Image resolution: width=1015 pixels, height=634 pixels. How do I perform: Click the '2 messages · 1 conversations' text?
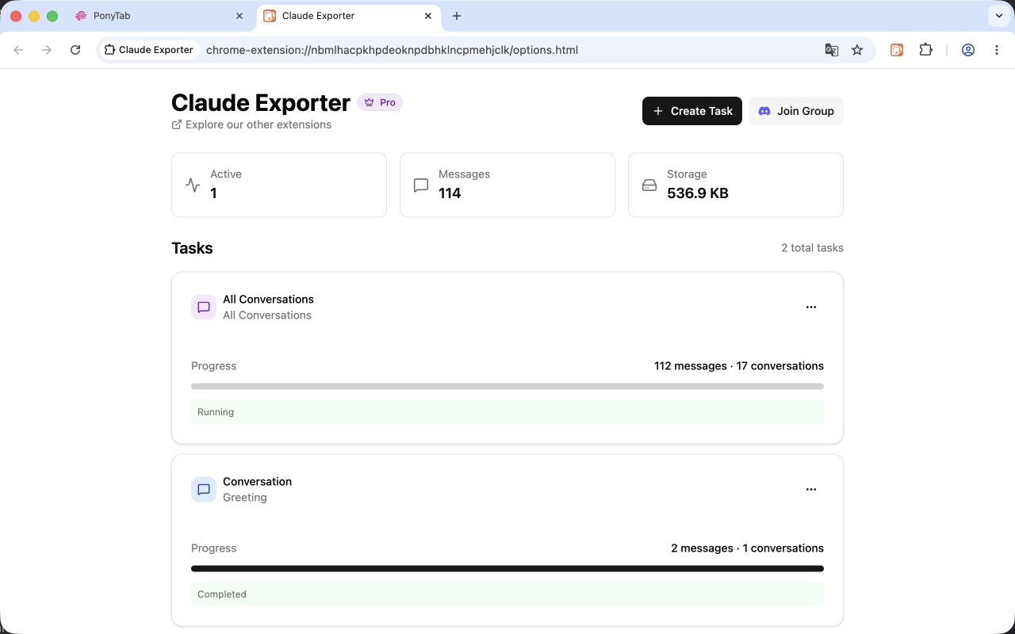click(747, 548)
